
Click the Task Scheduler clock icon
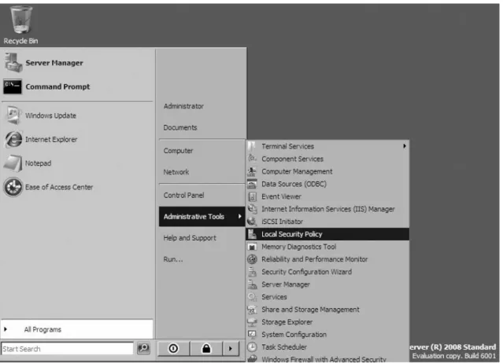tap(252, 346)
